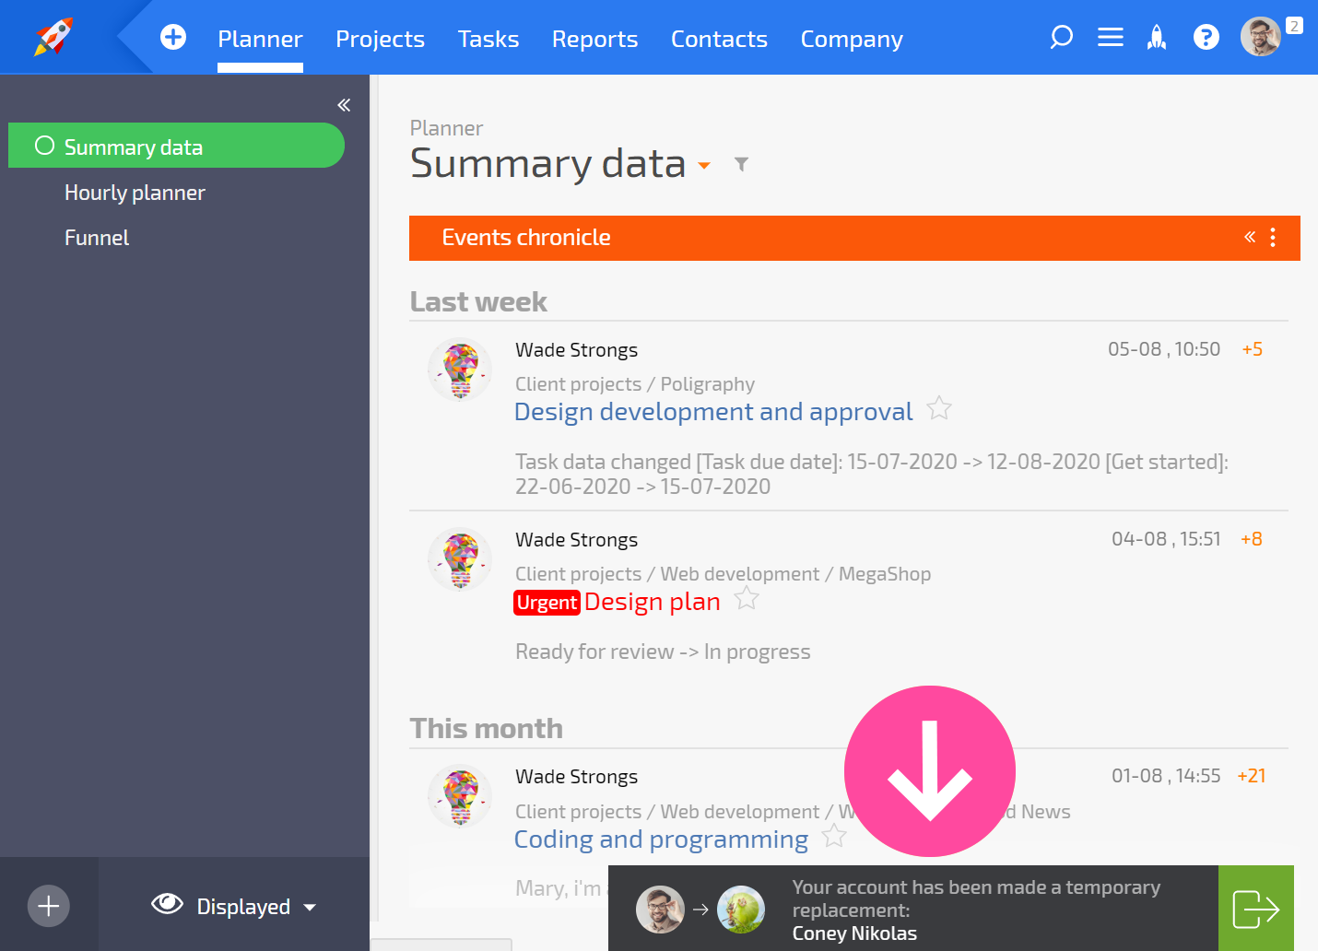Toggle the eye visibility icon

pyautogui.click(x=167, y=904)
